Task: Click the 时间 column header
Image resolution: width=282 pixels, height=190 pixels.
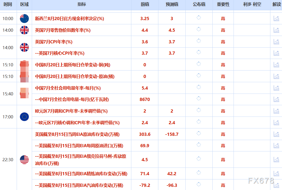Action: [x=8, y=4]
